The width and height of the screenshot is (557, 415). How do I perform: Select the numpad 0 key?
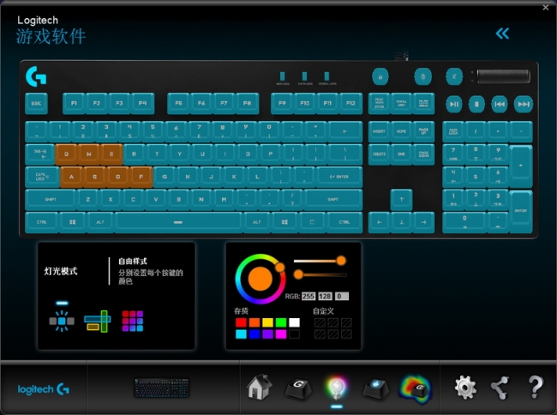[x=464, y=222]
